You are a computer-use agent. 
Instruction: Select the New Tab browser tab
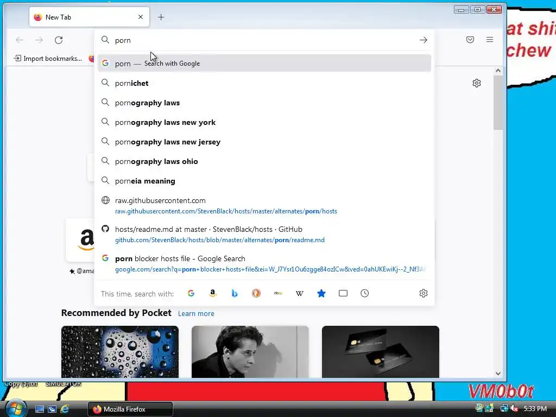click(x=89, y=17)
